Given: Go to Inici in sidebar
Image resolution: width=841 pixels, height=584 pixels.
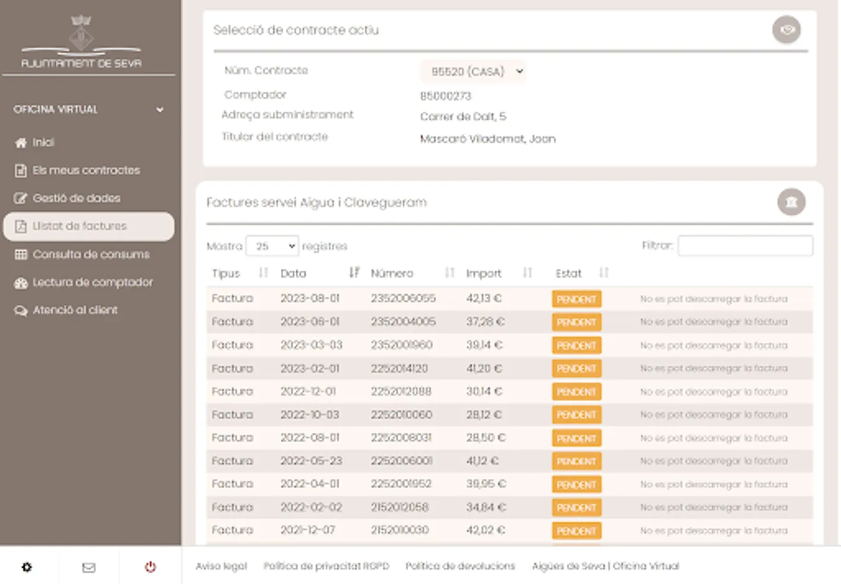Looking at the screenshot, I should (x=44, y=143).
